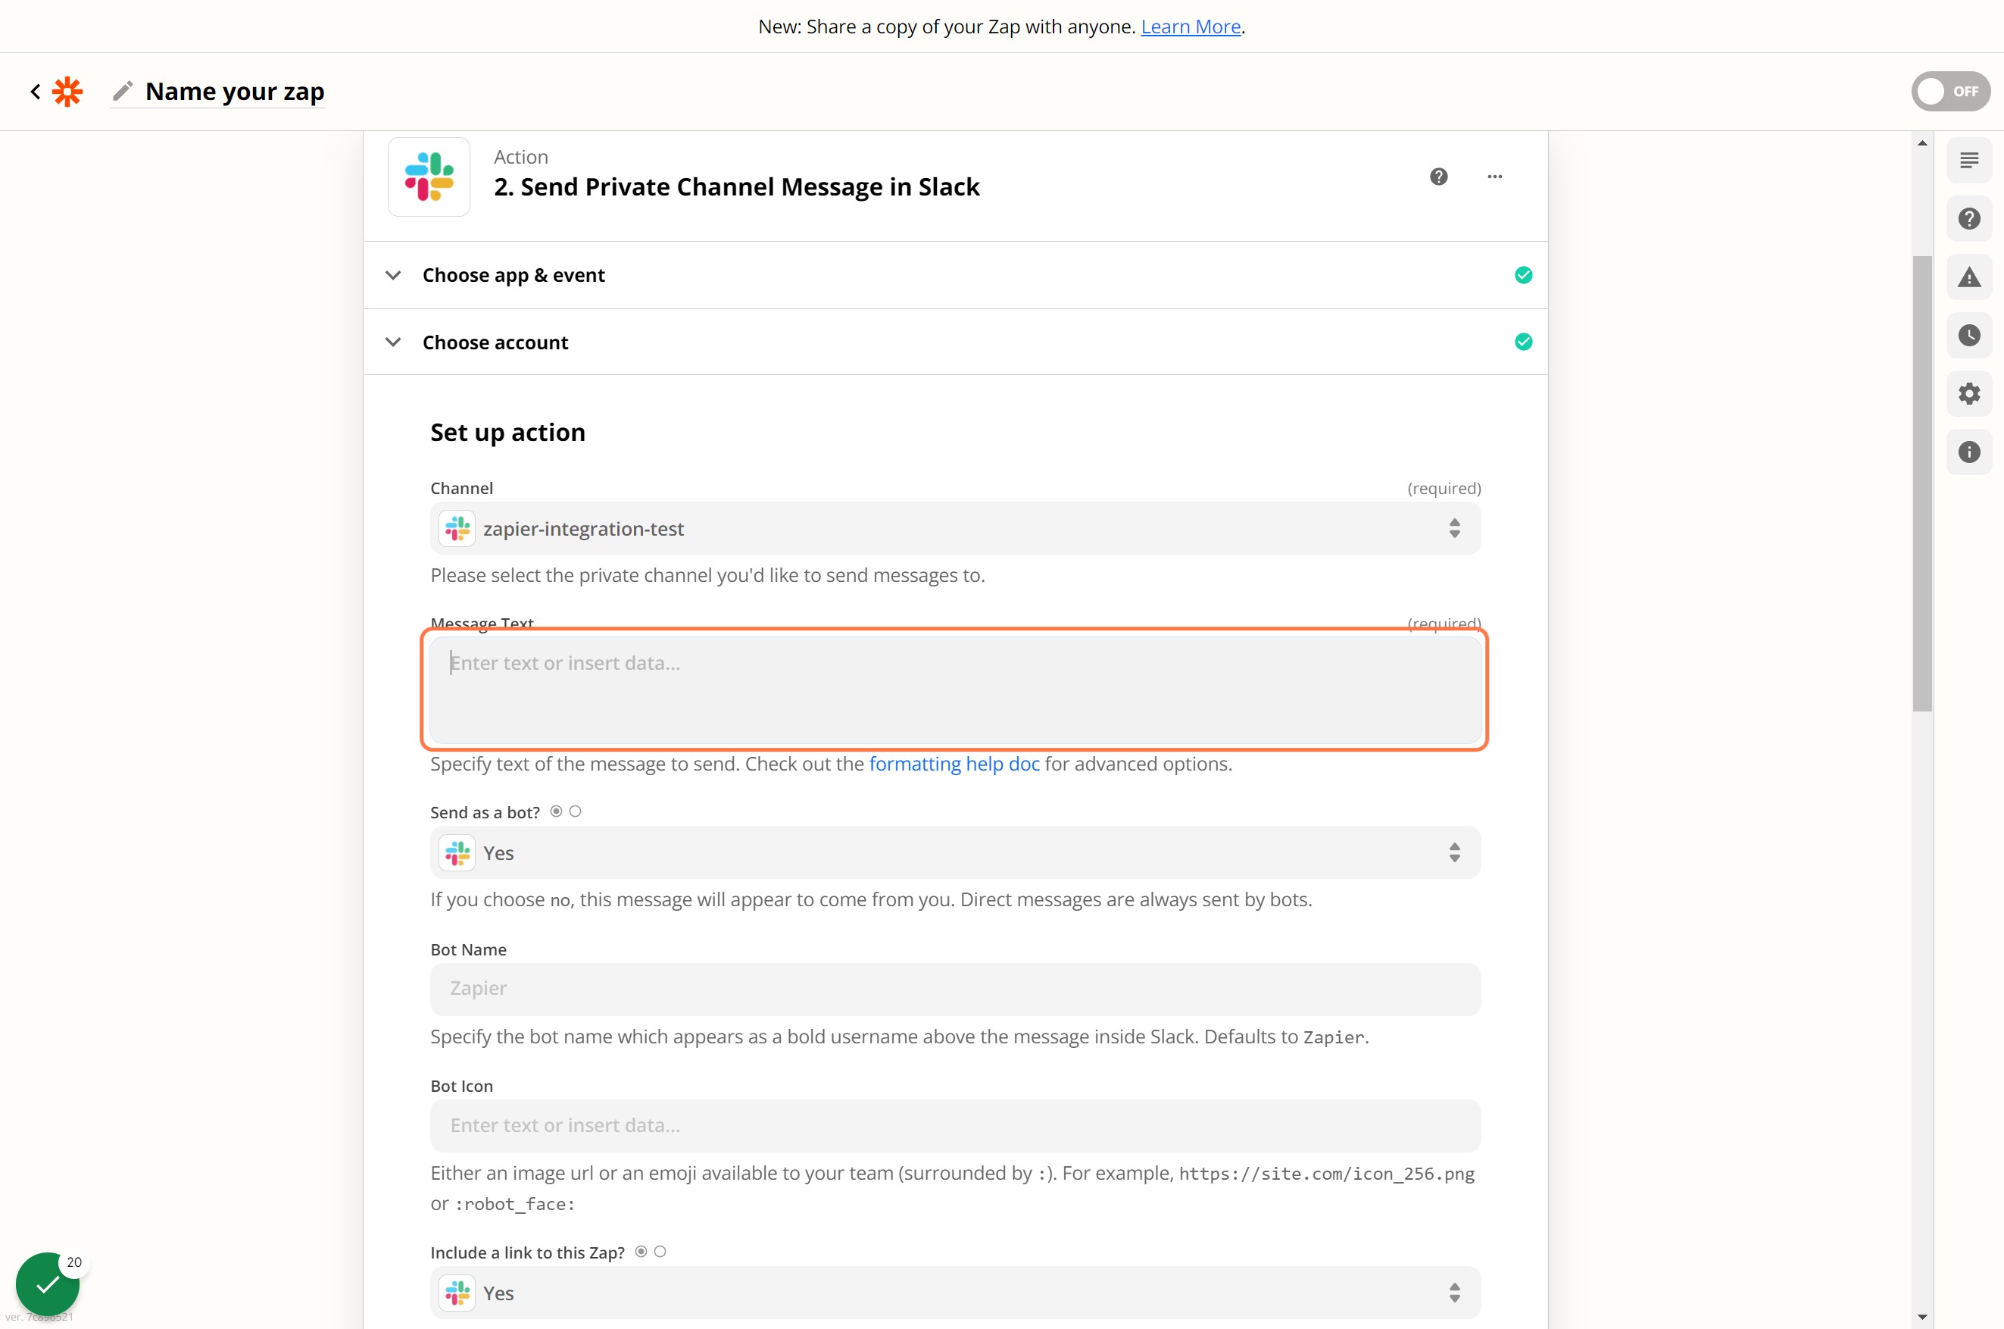Select second radio for Include a link

click(x=660, y=1251)
